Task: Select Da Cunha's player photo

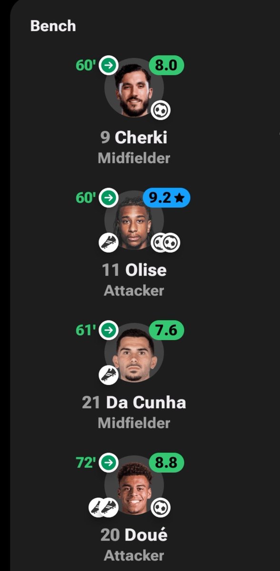Action: coord(134,353)
